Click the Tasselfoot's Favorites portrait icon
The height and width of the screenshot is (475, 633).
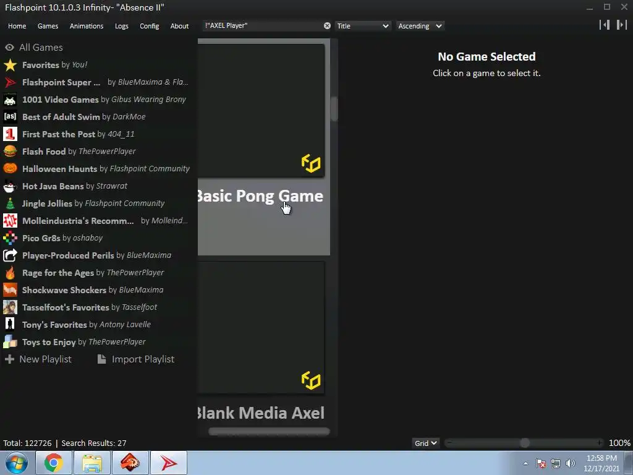click(10, 307)
